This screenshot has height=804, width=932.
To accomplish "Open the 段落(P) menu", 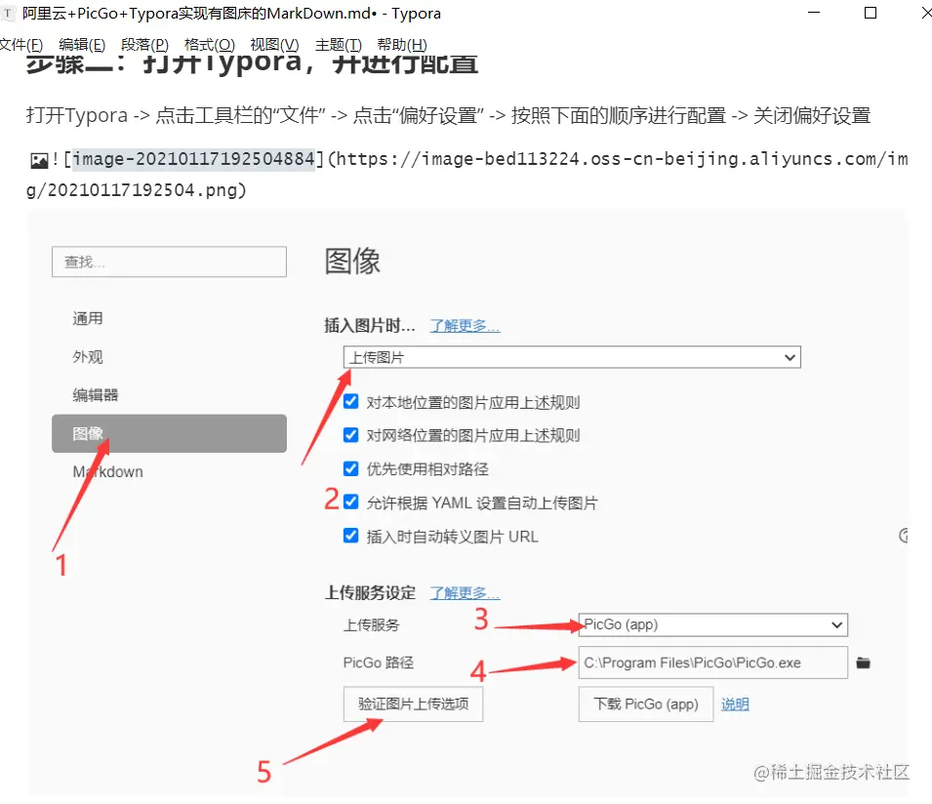I will pos(144,45).
